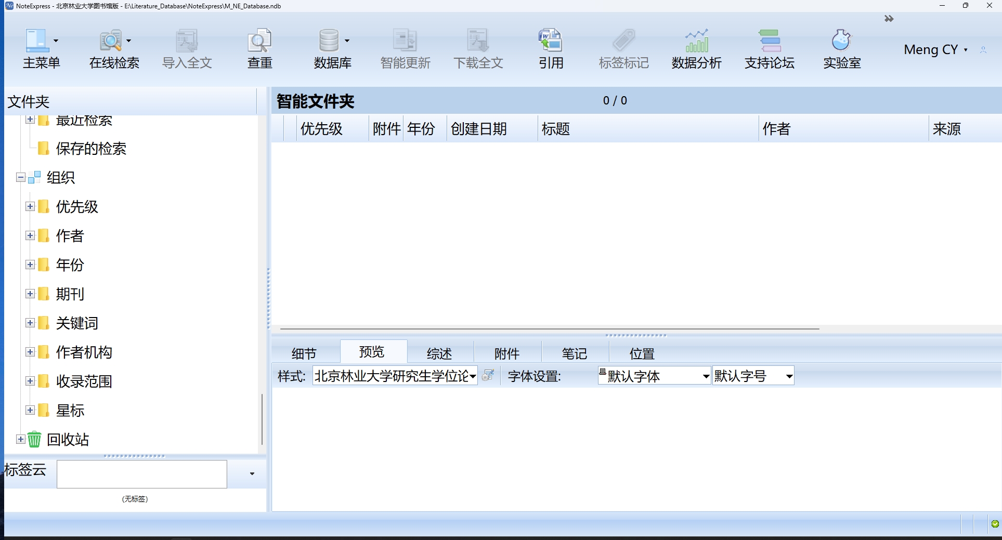
Task: Expand the 关键词 folder
Action: point(30,323)
